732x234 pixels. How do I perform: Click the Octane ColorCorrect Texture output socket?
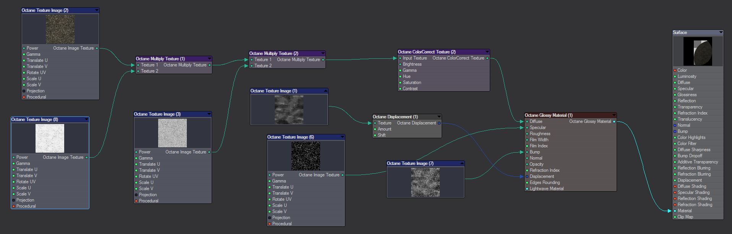pos(487,58)
